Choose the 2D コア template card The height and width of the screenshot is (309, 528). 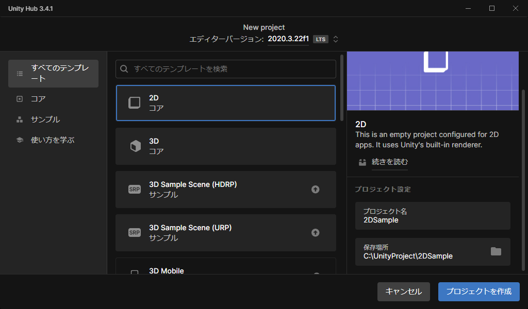(226, 103)
